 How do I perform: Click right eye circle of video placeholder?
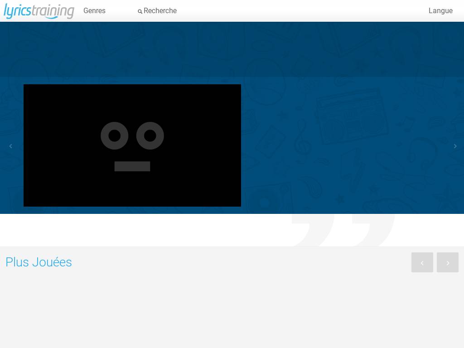(x=150, y=135)
